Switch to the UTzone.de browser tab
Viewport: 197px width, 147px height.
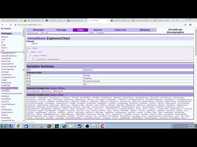coord(55,21)
